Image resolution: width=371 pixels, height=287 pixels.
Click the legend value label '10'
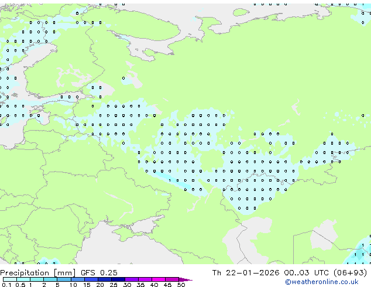click(x=73, y=285)
